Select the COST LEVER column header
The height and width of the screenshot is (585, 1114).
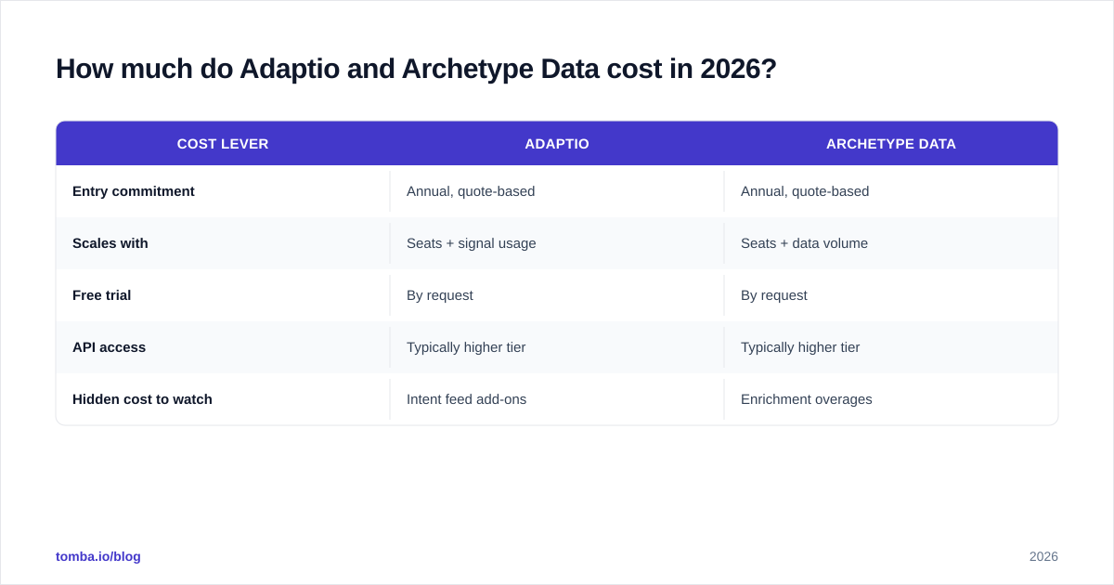coord(223,144)
